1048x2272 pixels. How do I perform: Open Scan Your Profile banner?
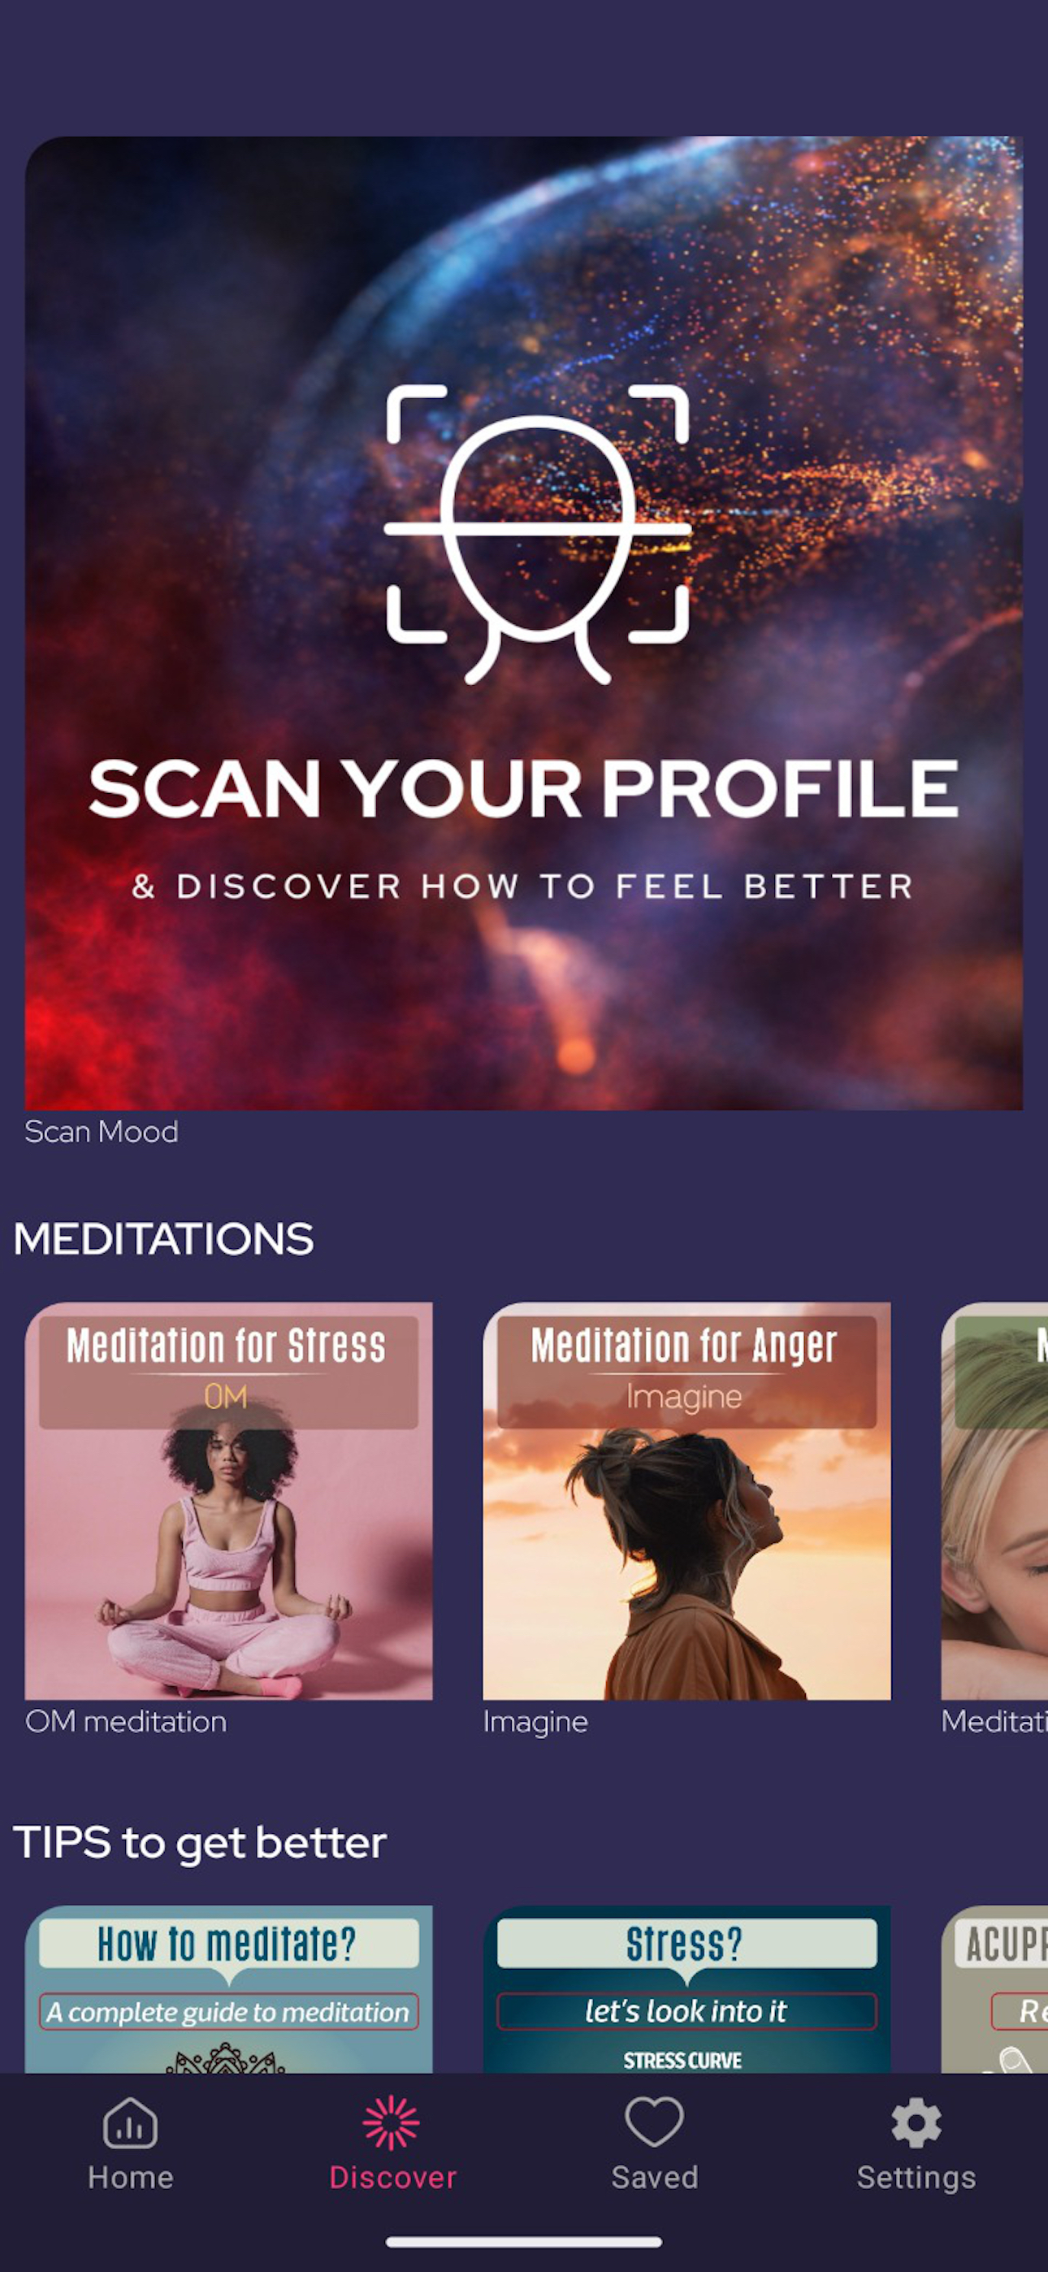click(x=524, y=622)
